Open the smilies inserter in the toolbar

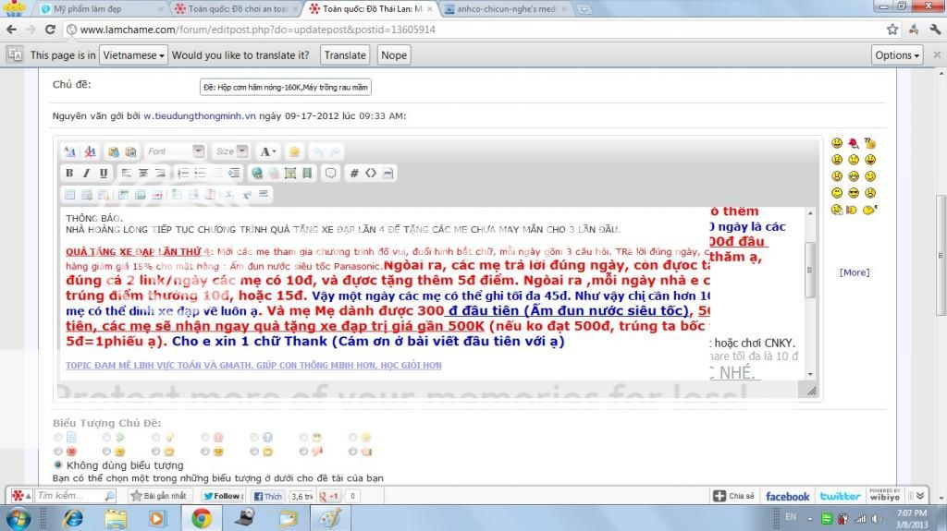(295, 151)
